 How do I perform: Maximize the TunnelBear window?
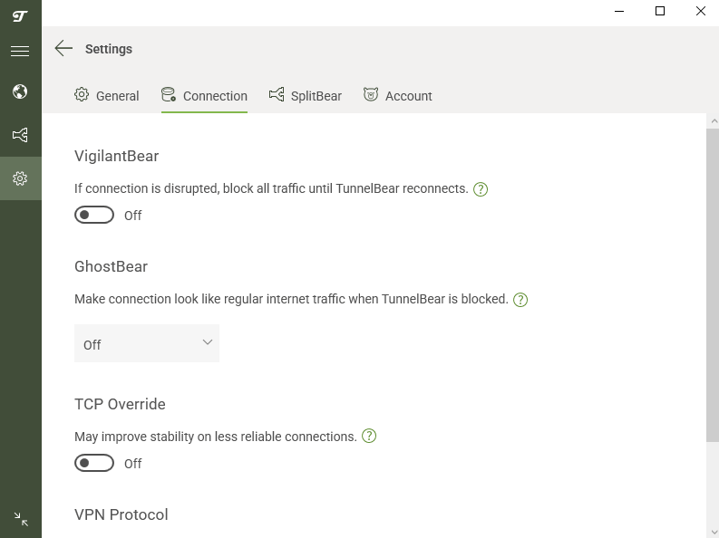coord(660,11)
